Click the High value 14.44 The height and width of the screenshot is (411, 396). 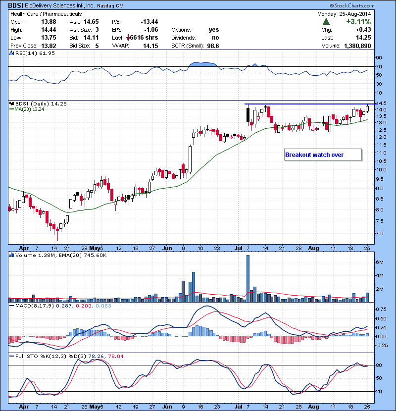(49, 30)
